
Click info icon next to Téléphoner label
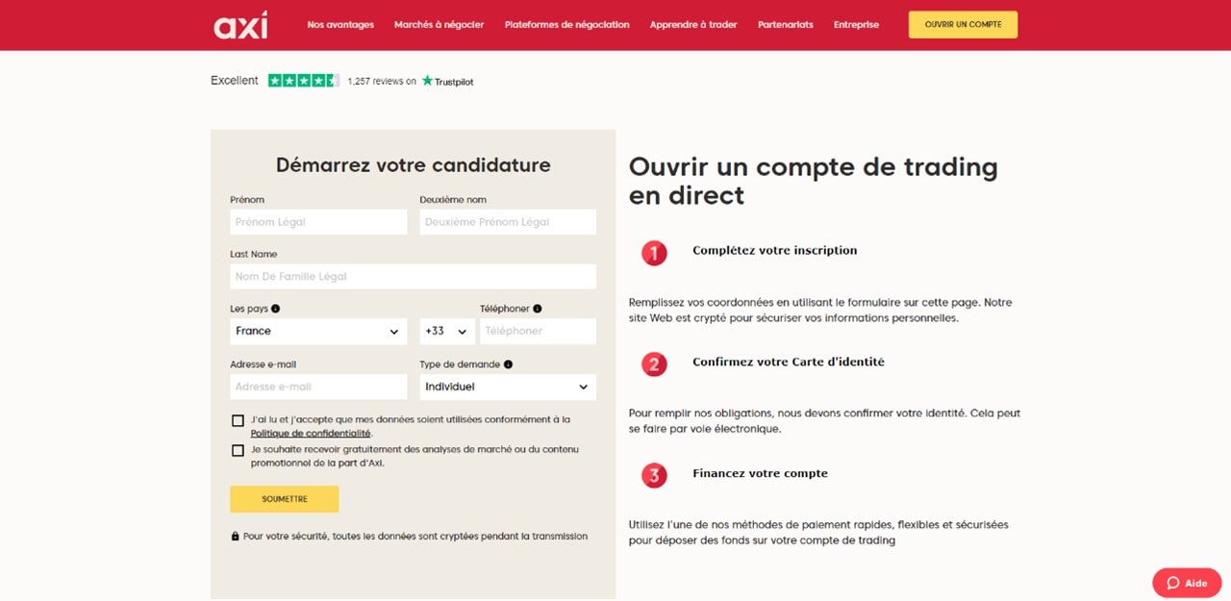[x=537, y=309]
